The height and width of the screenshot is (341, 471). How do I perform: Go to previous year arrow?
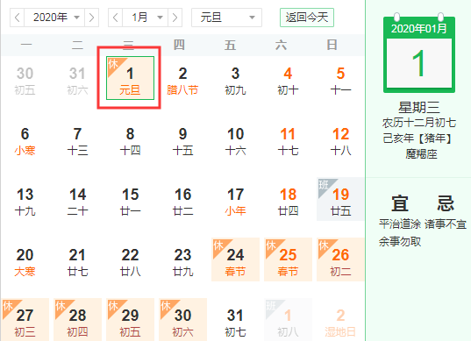coord(18,18)
